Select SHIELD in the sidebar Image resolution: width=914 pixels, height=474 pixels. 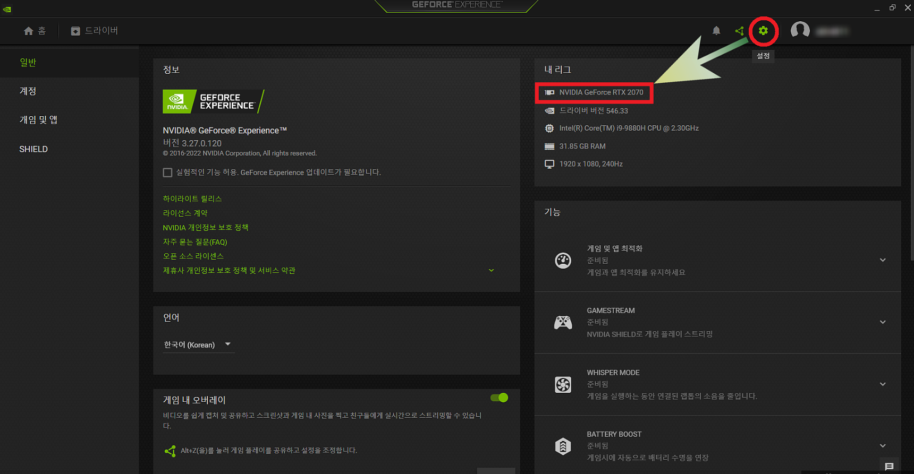point(33,149)
